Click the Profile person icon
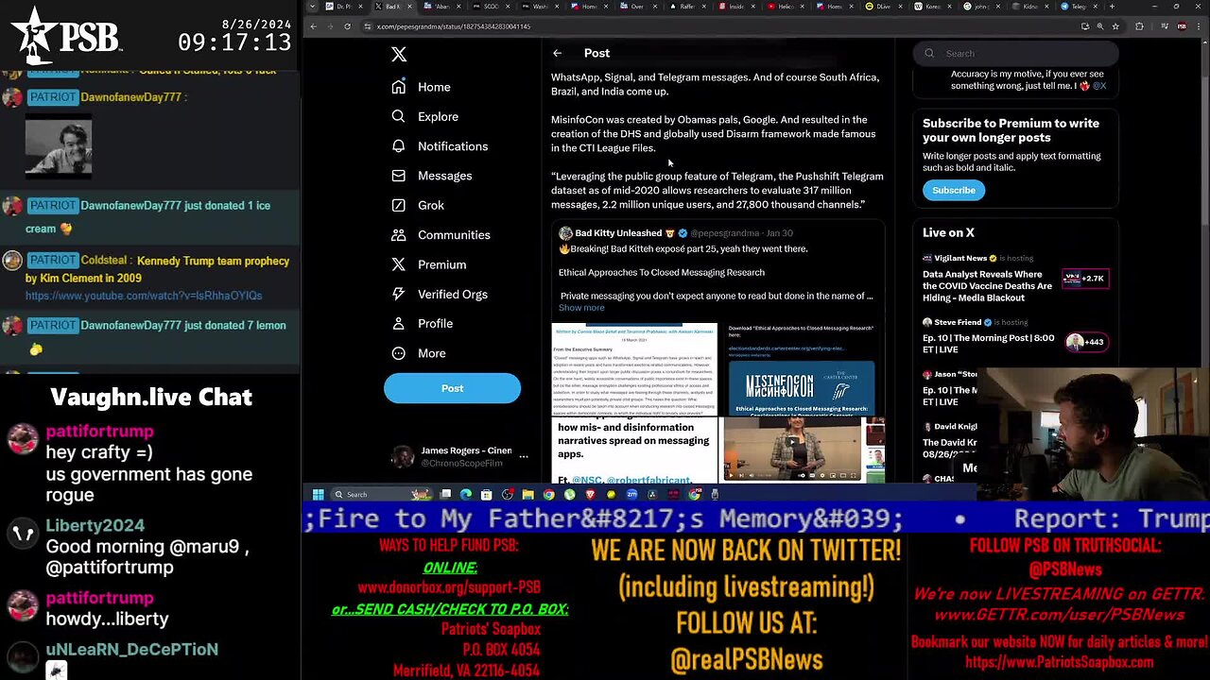The width and height of the screenshot is (1210, 680). 399,323
